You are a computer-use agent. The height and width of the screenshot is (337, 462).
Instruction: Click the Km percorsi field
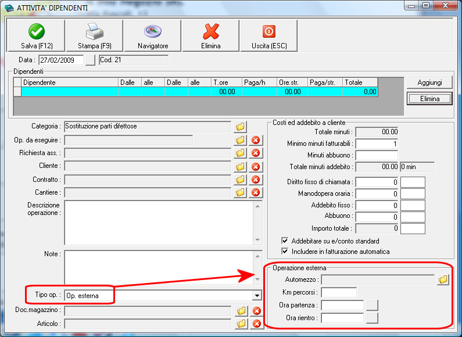coord(339,292)
